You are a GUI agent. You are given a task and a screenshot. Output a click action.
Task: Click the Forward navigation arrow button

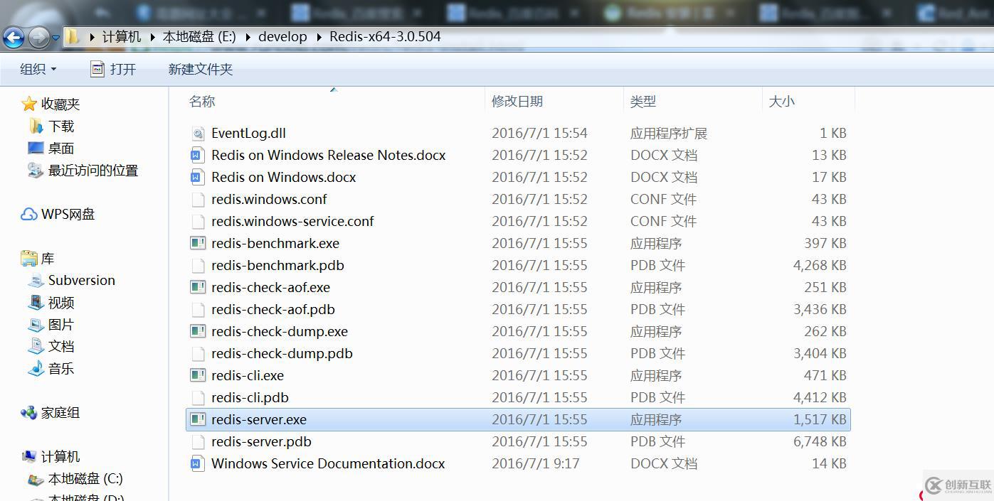[x=38, y=37]
